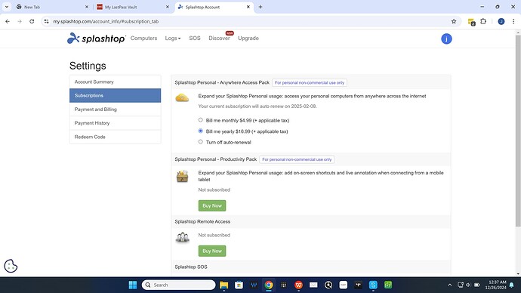
Task: Open the Chrome three-dot menu
Action: 513,21
